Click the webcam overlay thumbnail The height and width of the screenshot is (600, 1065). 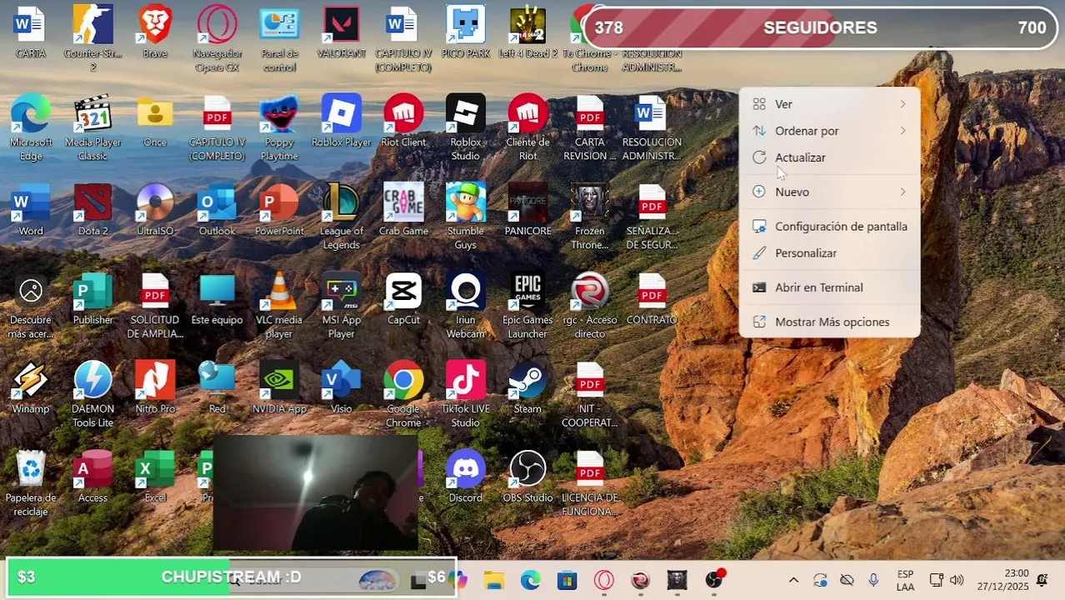(316, 492)
